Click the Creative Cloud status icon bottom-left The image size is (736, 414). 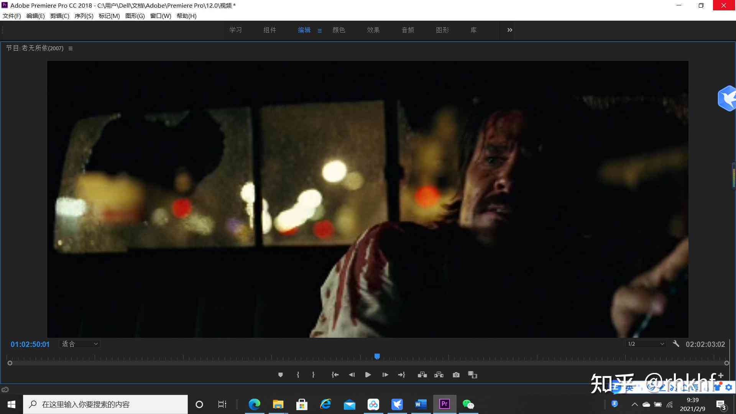pos(5,389)
